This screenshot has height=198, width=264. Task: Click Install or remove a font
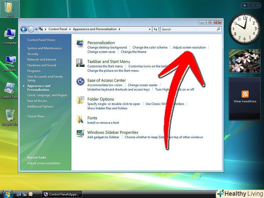tap(103, 123)
